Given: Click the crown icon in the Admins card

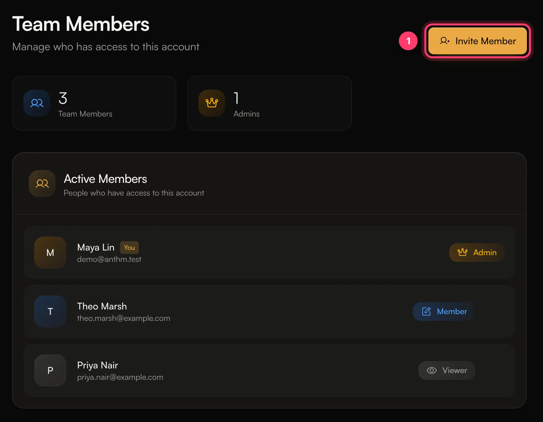Looking at the screenshot, I should [212, 103].
